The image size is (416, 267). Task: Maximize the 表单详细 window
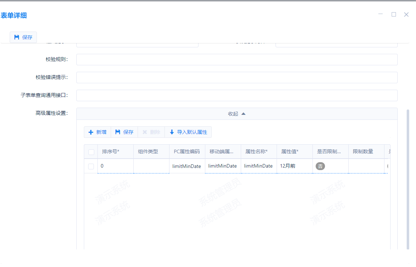393,14
